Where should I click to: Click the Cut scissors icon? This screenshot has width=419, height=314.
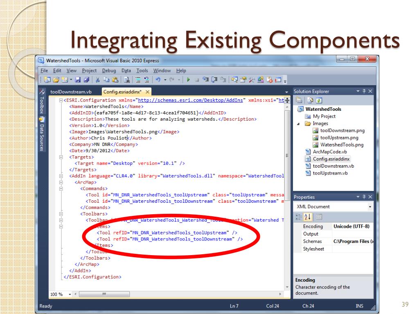[x=97, y=80]
